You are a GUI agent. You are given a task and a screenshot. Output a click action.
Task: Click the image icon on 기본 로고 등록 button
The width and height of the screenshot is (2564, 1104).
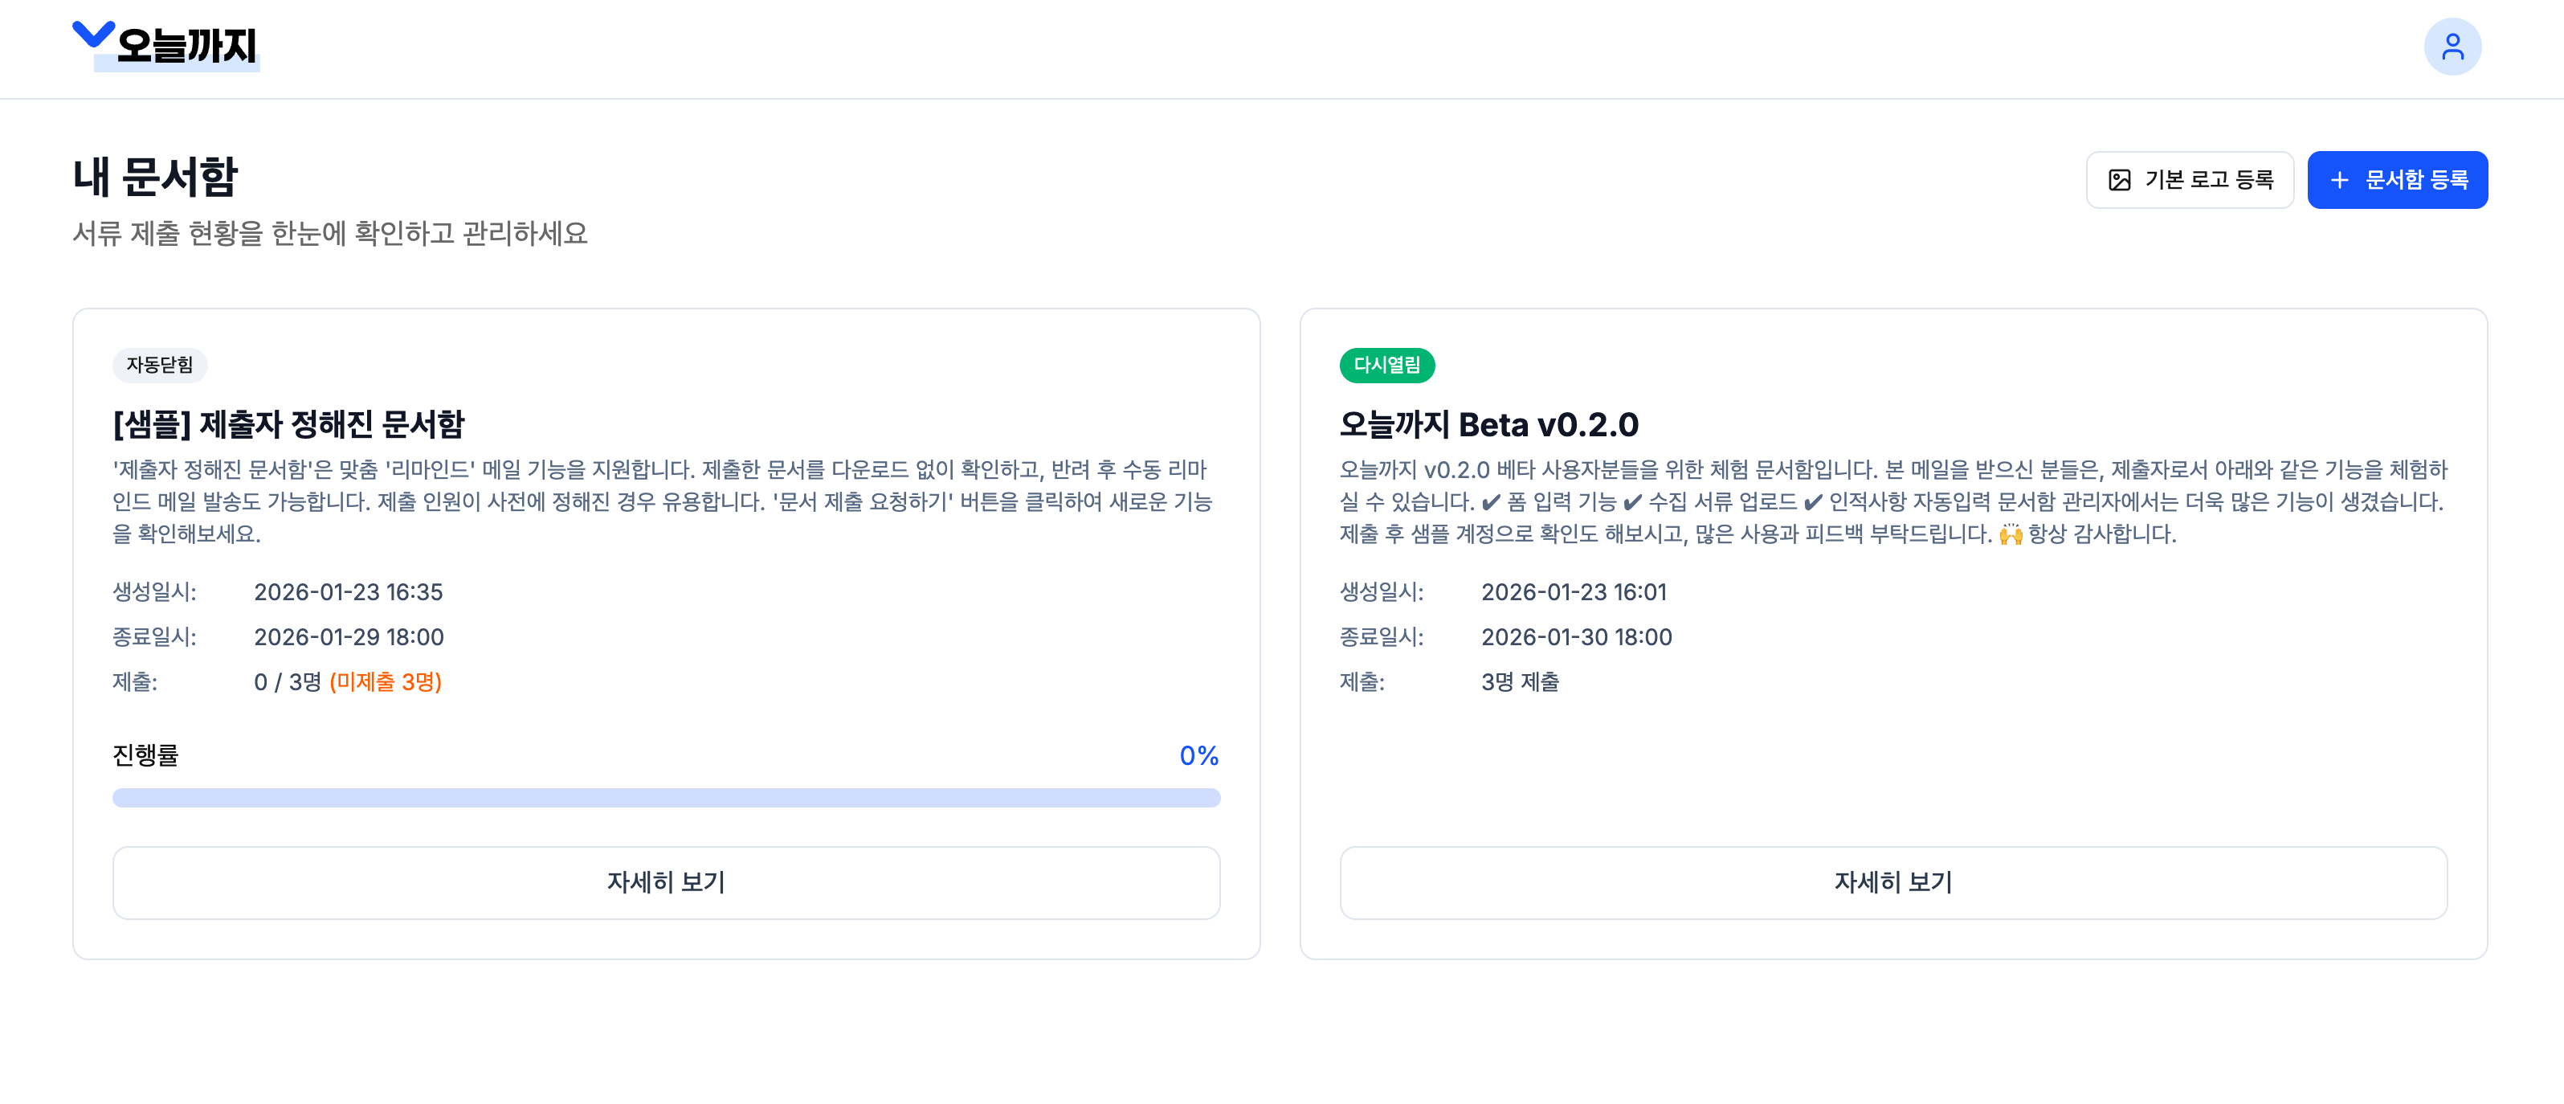[2120, 179]
